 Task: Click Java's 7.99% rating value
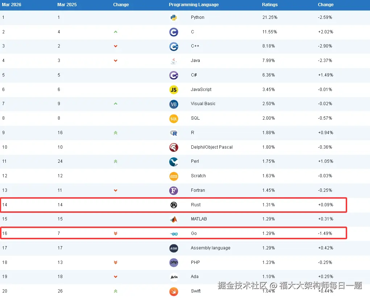[269, 61]
